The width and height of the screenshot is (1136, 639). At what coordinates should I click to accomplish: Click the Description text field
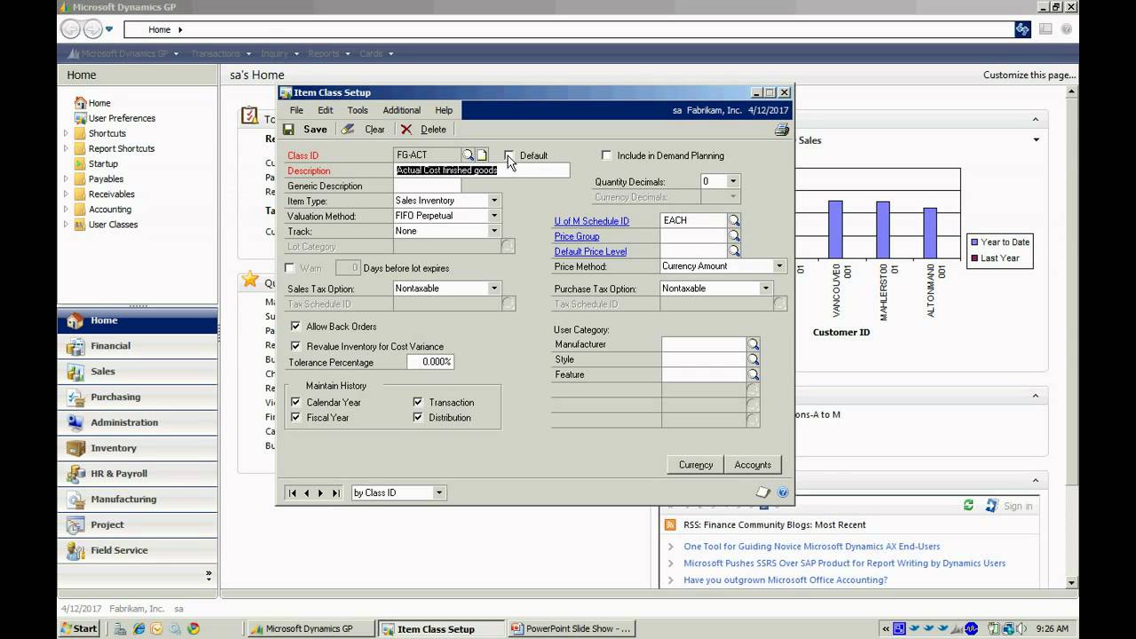[x=482, y=170]
